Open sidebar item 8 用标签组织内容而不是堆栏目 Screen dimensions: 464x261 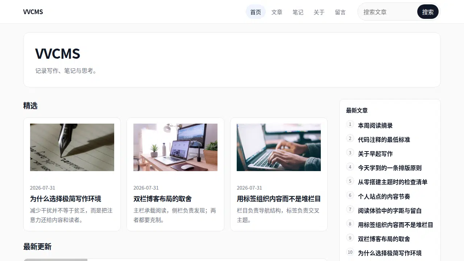tap(395, 225)
